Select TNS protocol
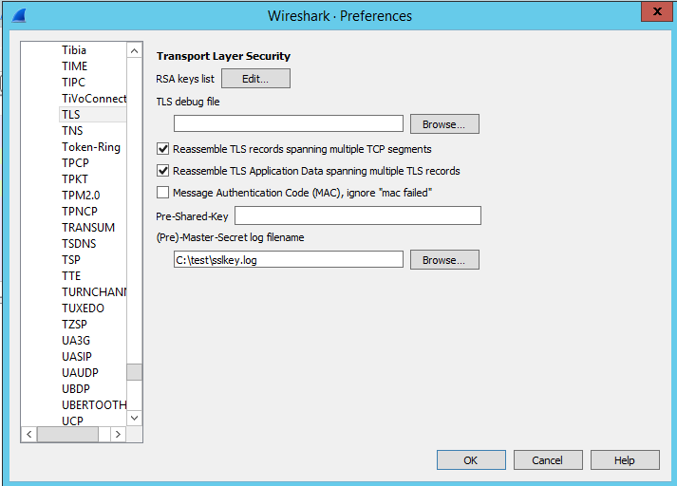Image resolution: width=677 pixels, height=486 pixels. (x=72, y=130)
